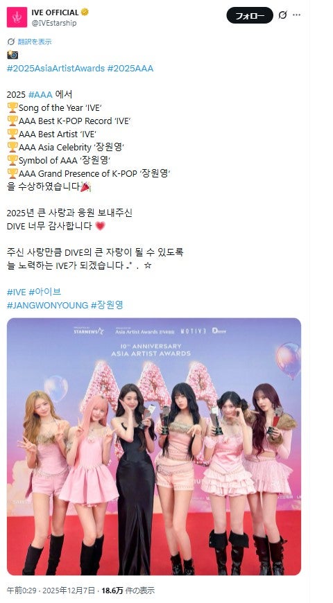Viewport: 333px width, 603px height.
Task: Open the #IVE hashtag
Action: pos(17,292)
